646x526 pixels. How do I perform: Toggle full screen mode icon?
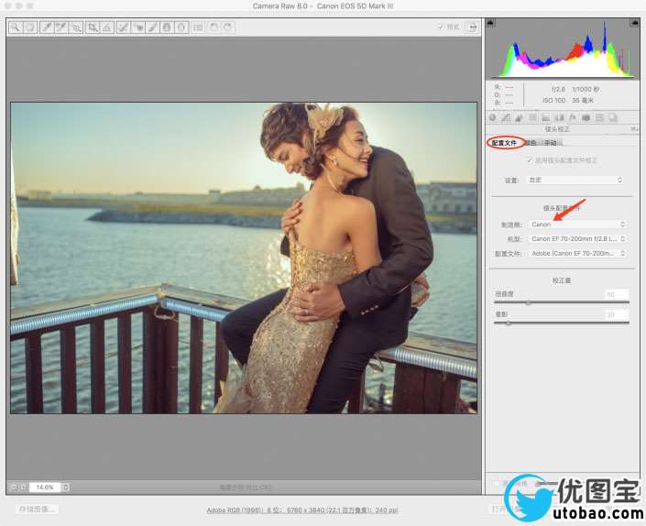(x=472, y=27)
